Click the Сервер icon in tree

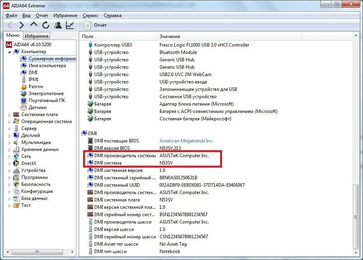(16, 128)
